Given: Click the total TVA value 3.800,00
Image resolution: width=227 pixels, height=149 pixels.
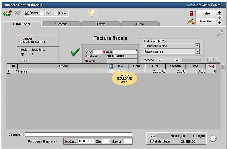Looking at the screenshot, I should click(198, 136).
